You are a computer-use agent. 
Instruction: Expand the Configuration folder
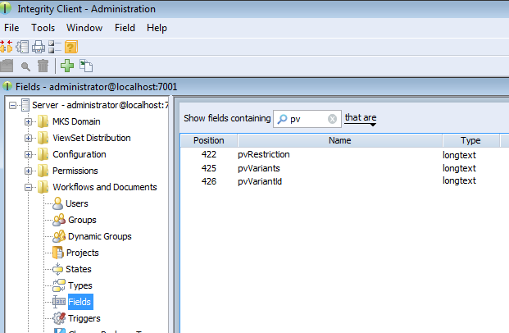point(29,154)
